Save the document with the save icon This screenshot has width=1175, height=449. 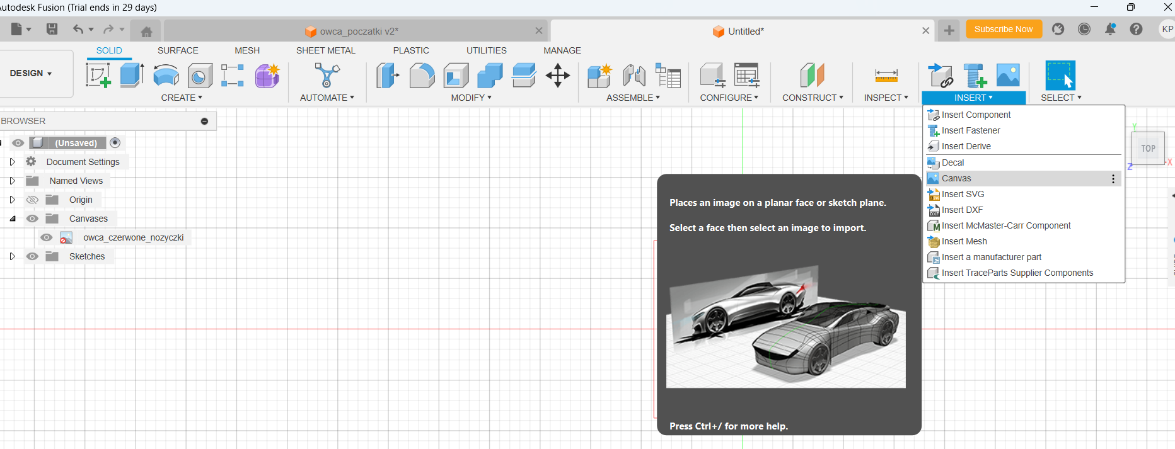(x=52, y=29)
